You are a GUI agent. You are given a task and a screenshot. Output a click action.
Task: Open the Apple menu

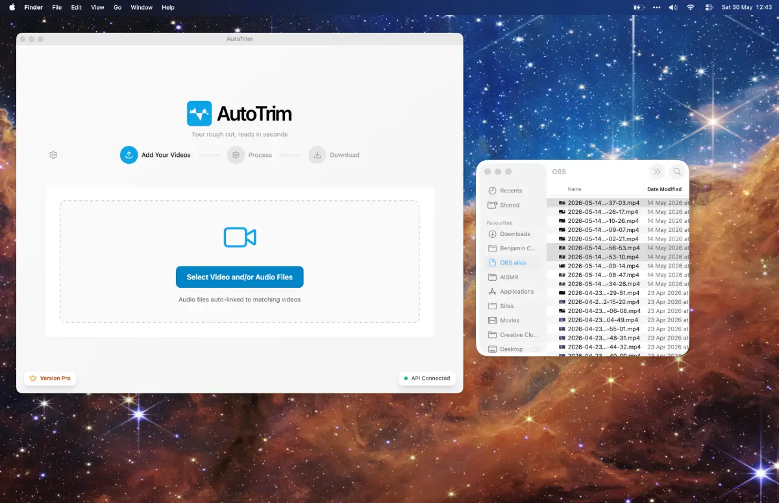point(12,7)
